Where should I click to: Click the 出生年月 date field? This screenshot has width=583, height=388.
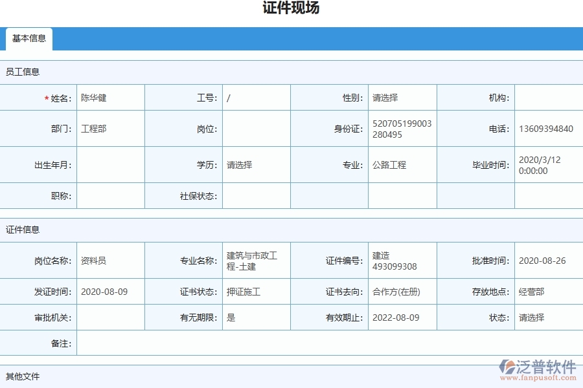point(110,165)
